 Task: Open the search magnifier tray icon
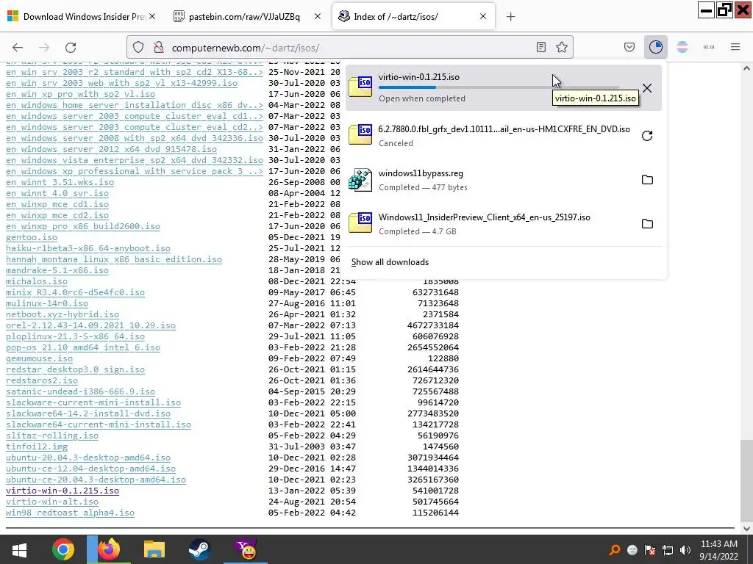[615, 550]
